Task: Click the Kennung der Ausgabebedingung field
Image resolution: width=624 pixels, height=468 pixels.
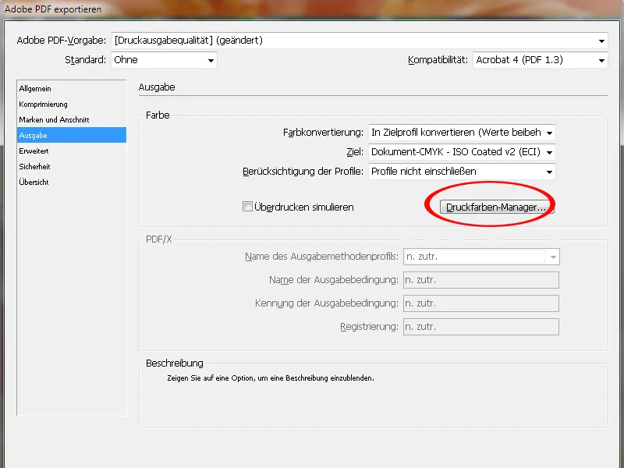Action: 480,303
